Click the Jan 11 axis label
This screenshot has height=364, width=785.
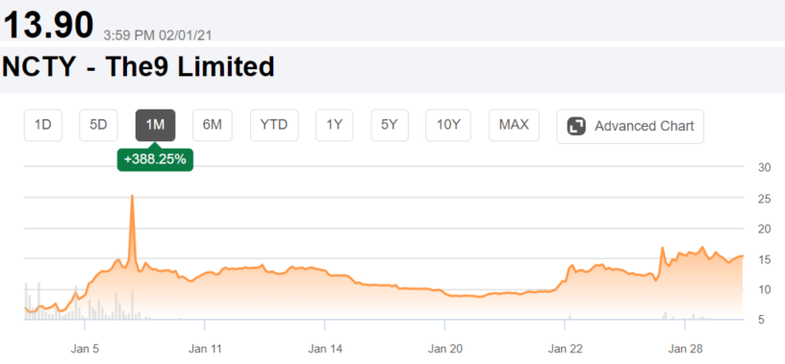pyautogui.click(x=205, y=348)
